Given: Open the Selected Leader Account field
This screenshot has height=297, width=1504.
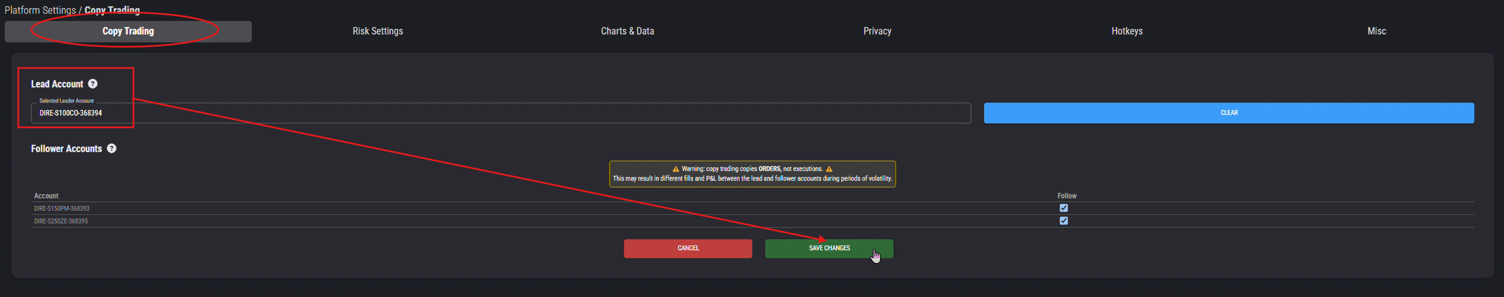Looking at the screenshot, I should click(x=501, y=113).
